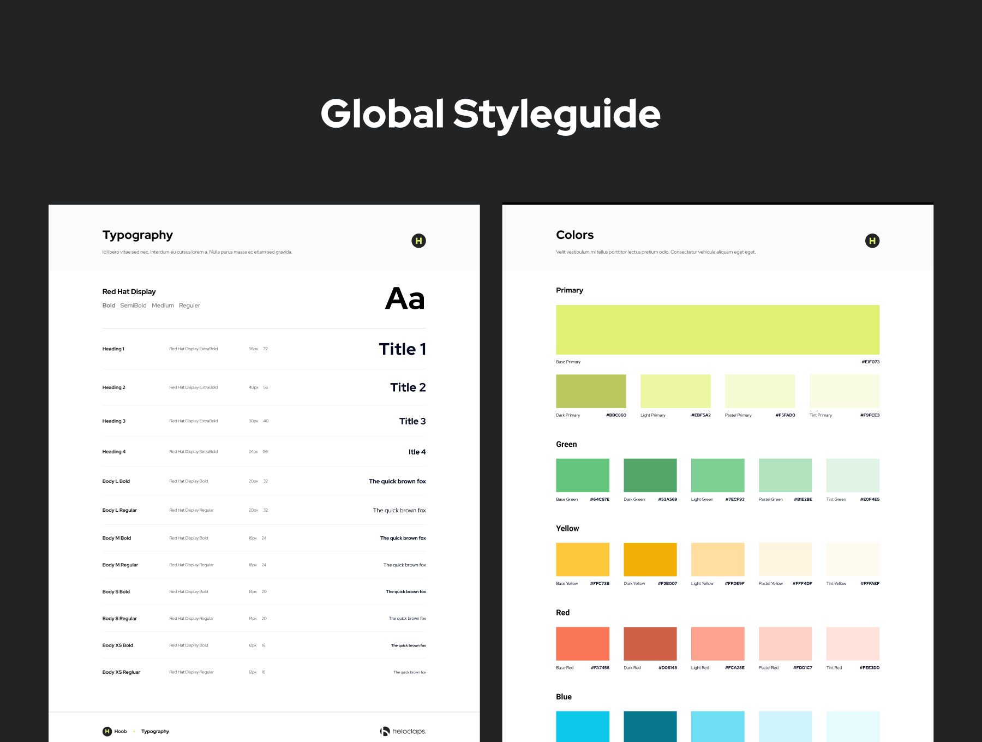Viewport: 982px width, 742px height.
Task: Click the Base Red color swatch
Action: pyautogui.click(x=582, y=643)
